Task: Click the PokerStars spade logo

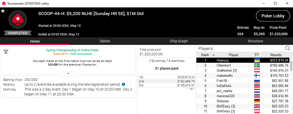Action: [x=18, y=19]
